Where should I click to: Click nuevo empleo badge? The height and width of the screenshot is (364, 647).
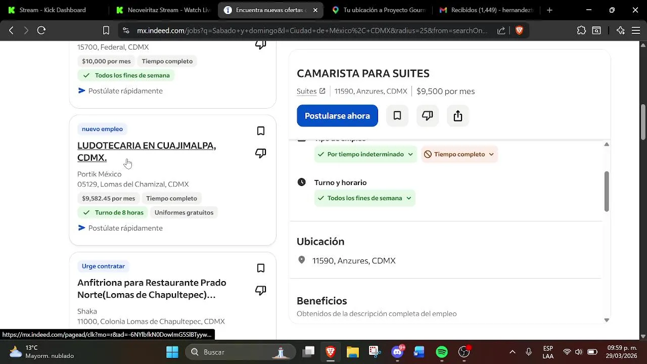click(102, 129)
